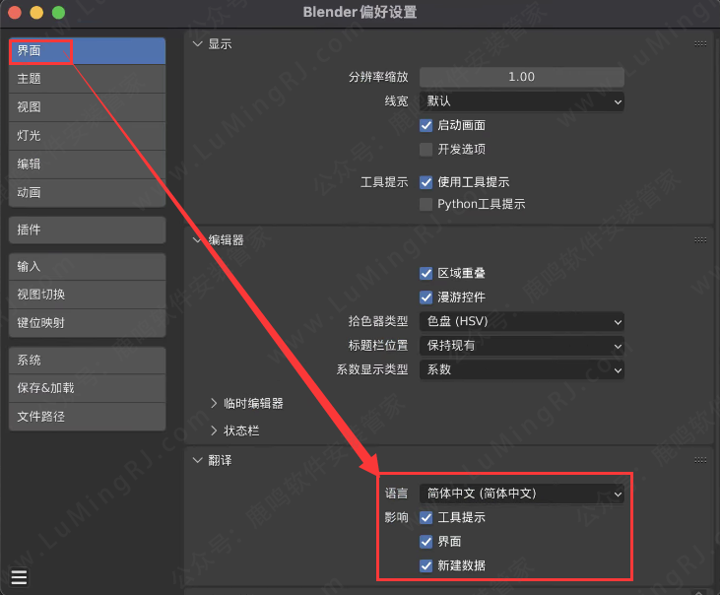Click the 翻译 panel drag grip icon
The height and width of the screenshot is (595, 720).
700,460
